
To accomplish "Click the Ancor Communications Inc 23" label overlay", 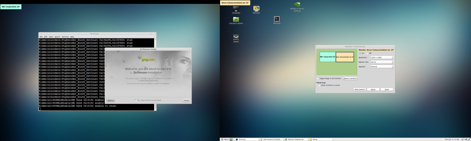I will [235, 3].
